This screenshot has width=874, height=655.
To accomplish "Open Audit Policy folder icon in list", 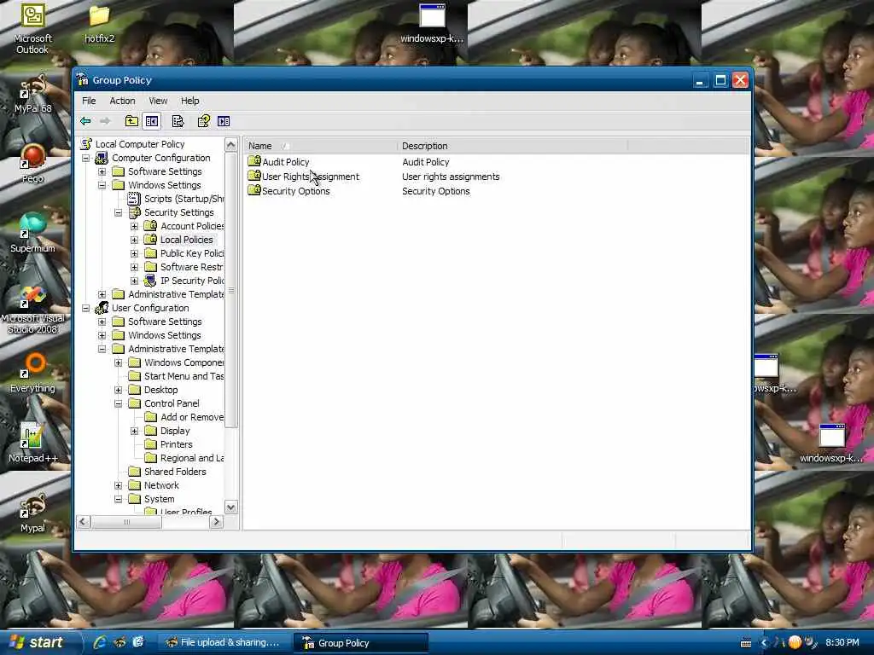I will coord(254,161).
